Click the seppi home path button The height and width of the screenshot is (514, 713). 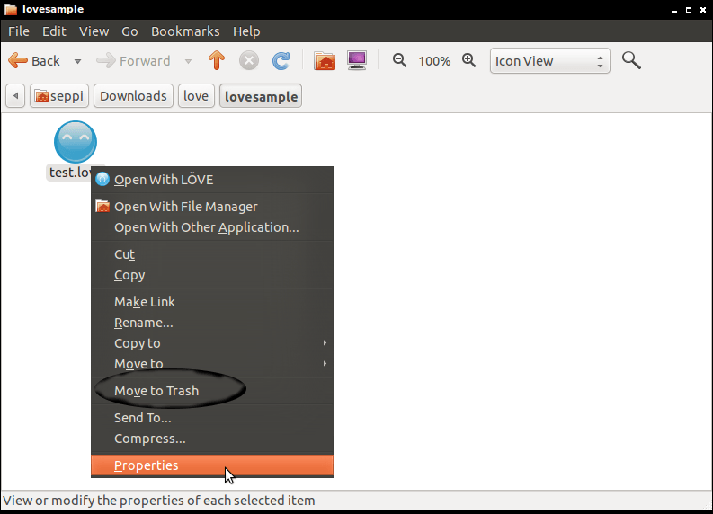(x=59, y=96)
